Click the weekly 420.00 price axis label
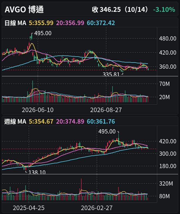Image resolution: width=180 pixels, height=214 pixels. pos(168,141)
